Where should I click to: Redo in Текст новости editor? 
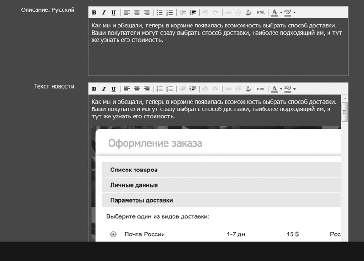click(216, 89)
